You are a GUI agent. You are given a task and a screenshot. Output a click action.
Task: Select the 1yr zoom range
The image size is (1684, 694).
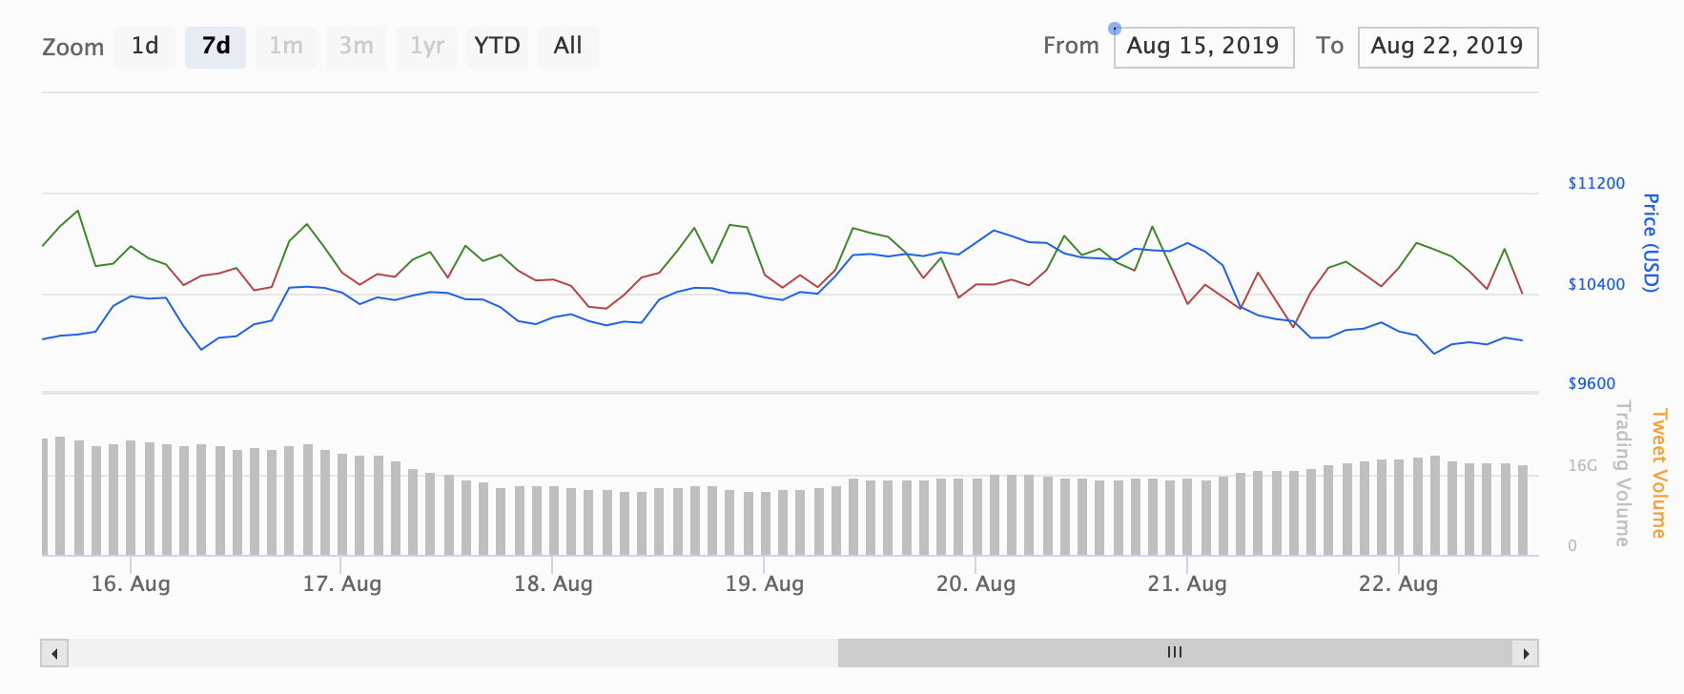pos(427,47)
